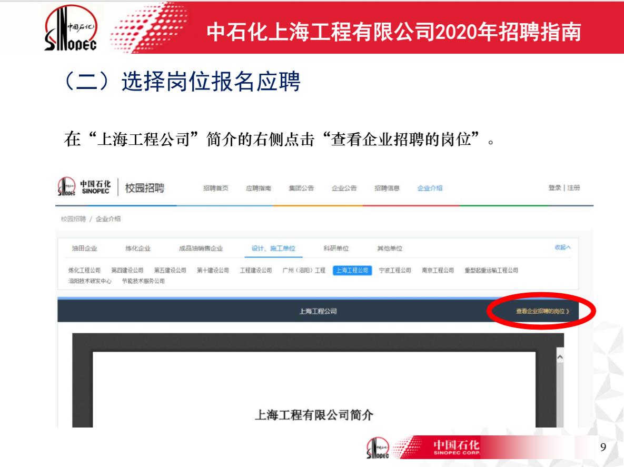This screenshot has height=467, width=624.
Task: Open the 招聘首页 navigation item
Action: (216, 188)
